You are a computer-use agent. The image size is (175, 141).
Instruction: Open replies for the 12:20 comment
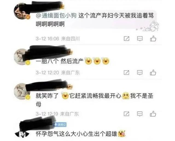[140, 73]
